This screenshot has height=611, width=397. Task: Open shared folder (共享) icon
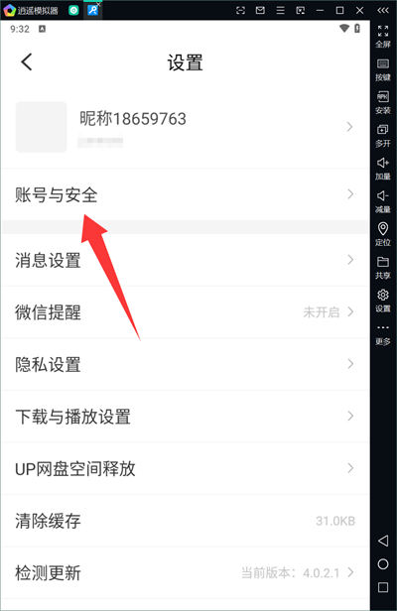tap(383, 268)
